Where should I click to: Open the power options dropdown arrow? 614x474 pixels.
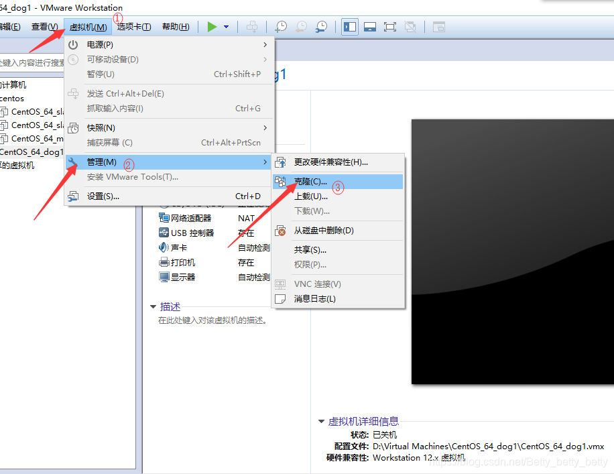[227, 27]
